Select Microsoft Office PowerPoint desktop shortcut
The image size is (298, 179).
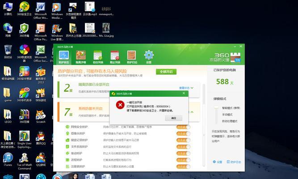coord(41,32)
